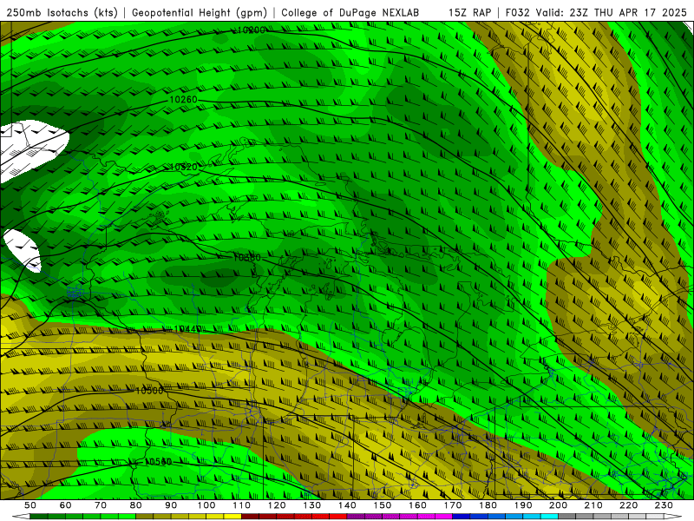
Task: Click the 50 kt colorbar label
Action: pos(30,505)
